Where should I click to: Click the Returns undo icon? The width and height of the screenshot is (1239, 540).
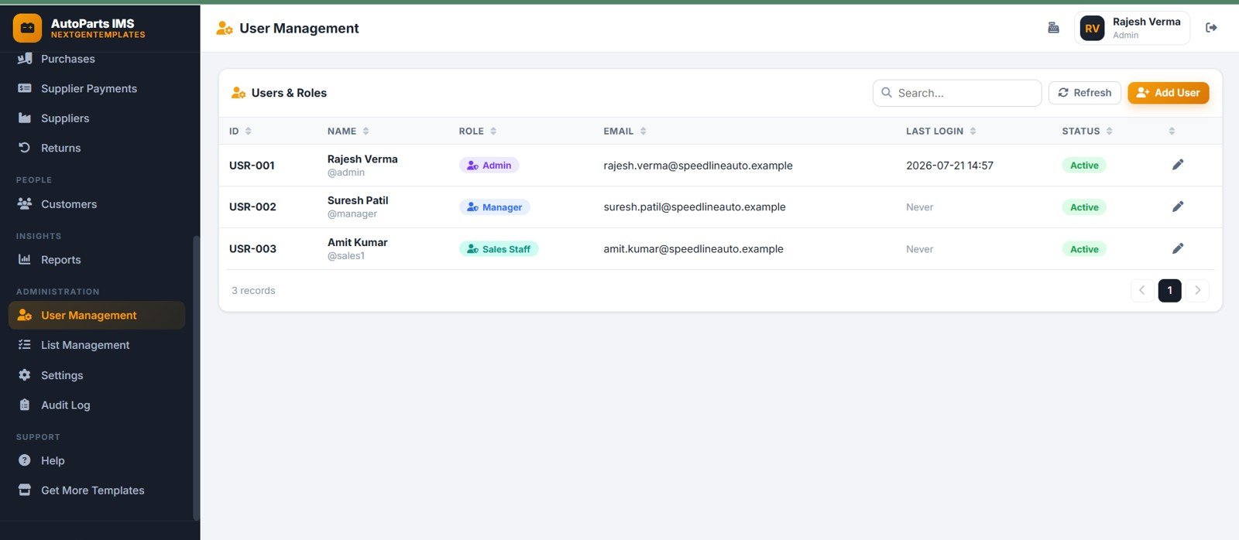tap(25, 148)
